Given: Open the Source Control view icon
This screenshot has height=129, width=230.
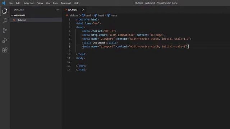Looking at the screenshot, I should tap(5, 30).
